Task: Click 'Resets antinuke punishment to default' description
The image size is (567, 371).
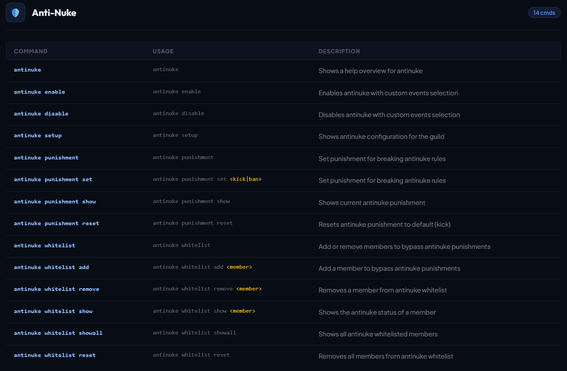Action: 384,225
